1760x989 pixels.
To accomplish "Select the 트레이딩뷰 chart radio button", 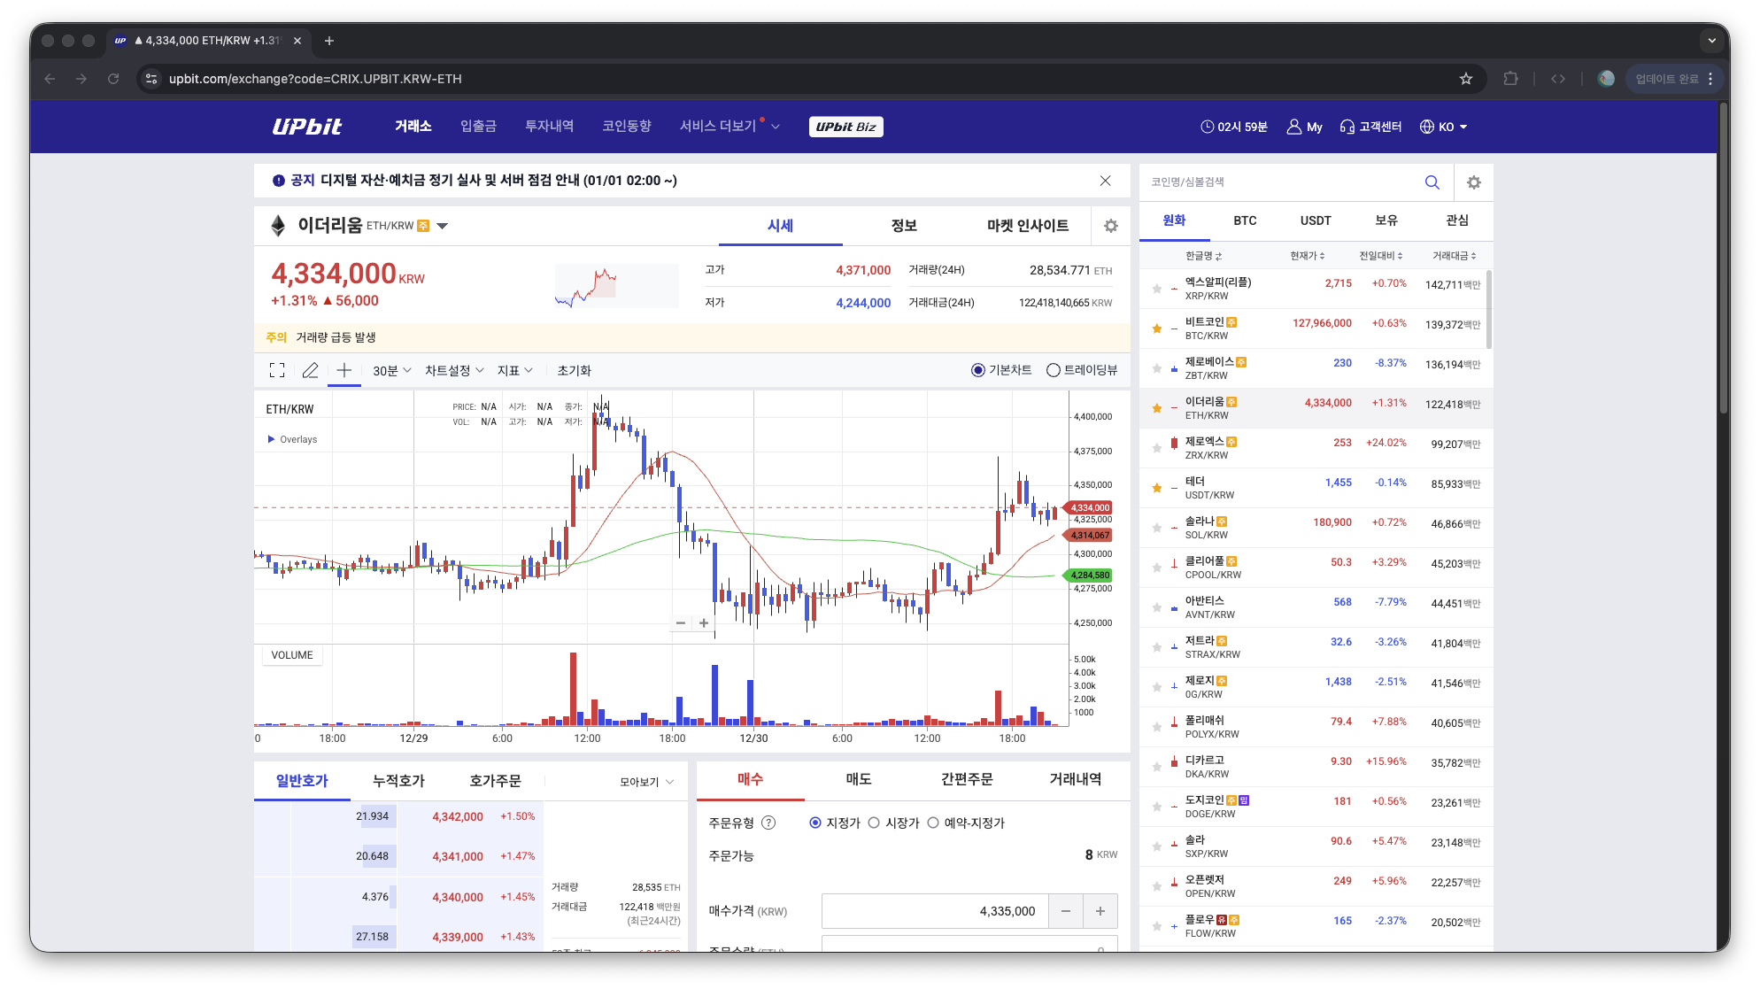I will [x=1054, y=370].
